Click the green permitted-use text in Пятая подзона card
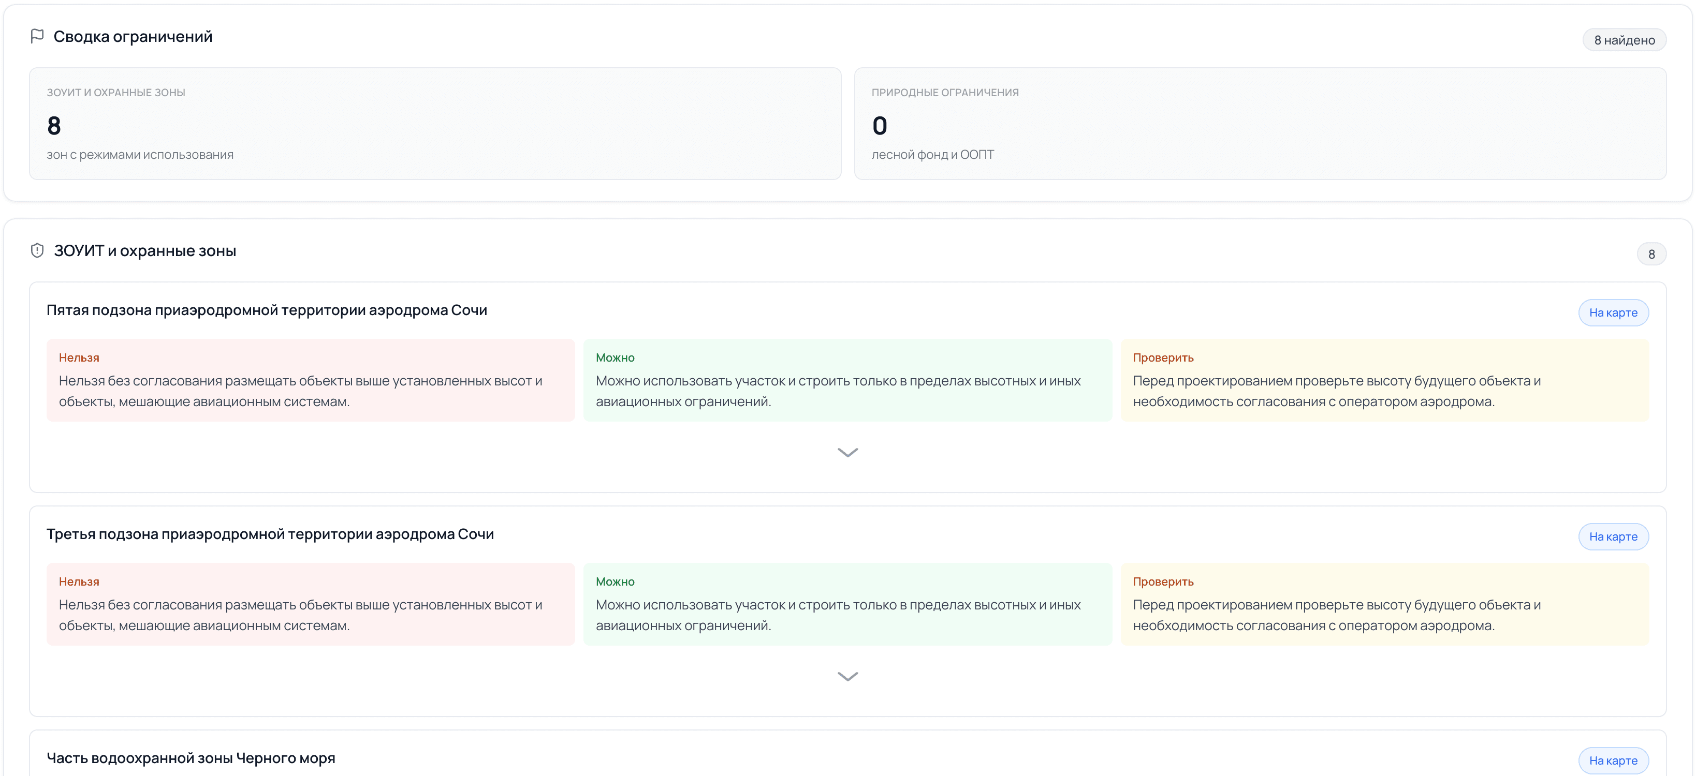This screenshot has height=776, width=1696. pos(838,391)
